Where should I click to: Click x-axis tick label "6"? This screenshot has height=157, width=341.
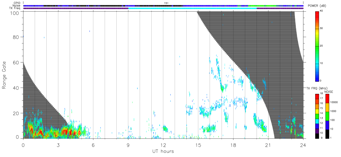point(93,145)
